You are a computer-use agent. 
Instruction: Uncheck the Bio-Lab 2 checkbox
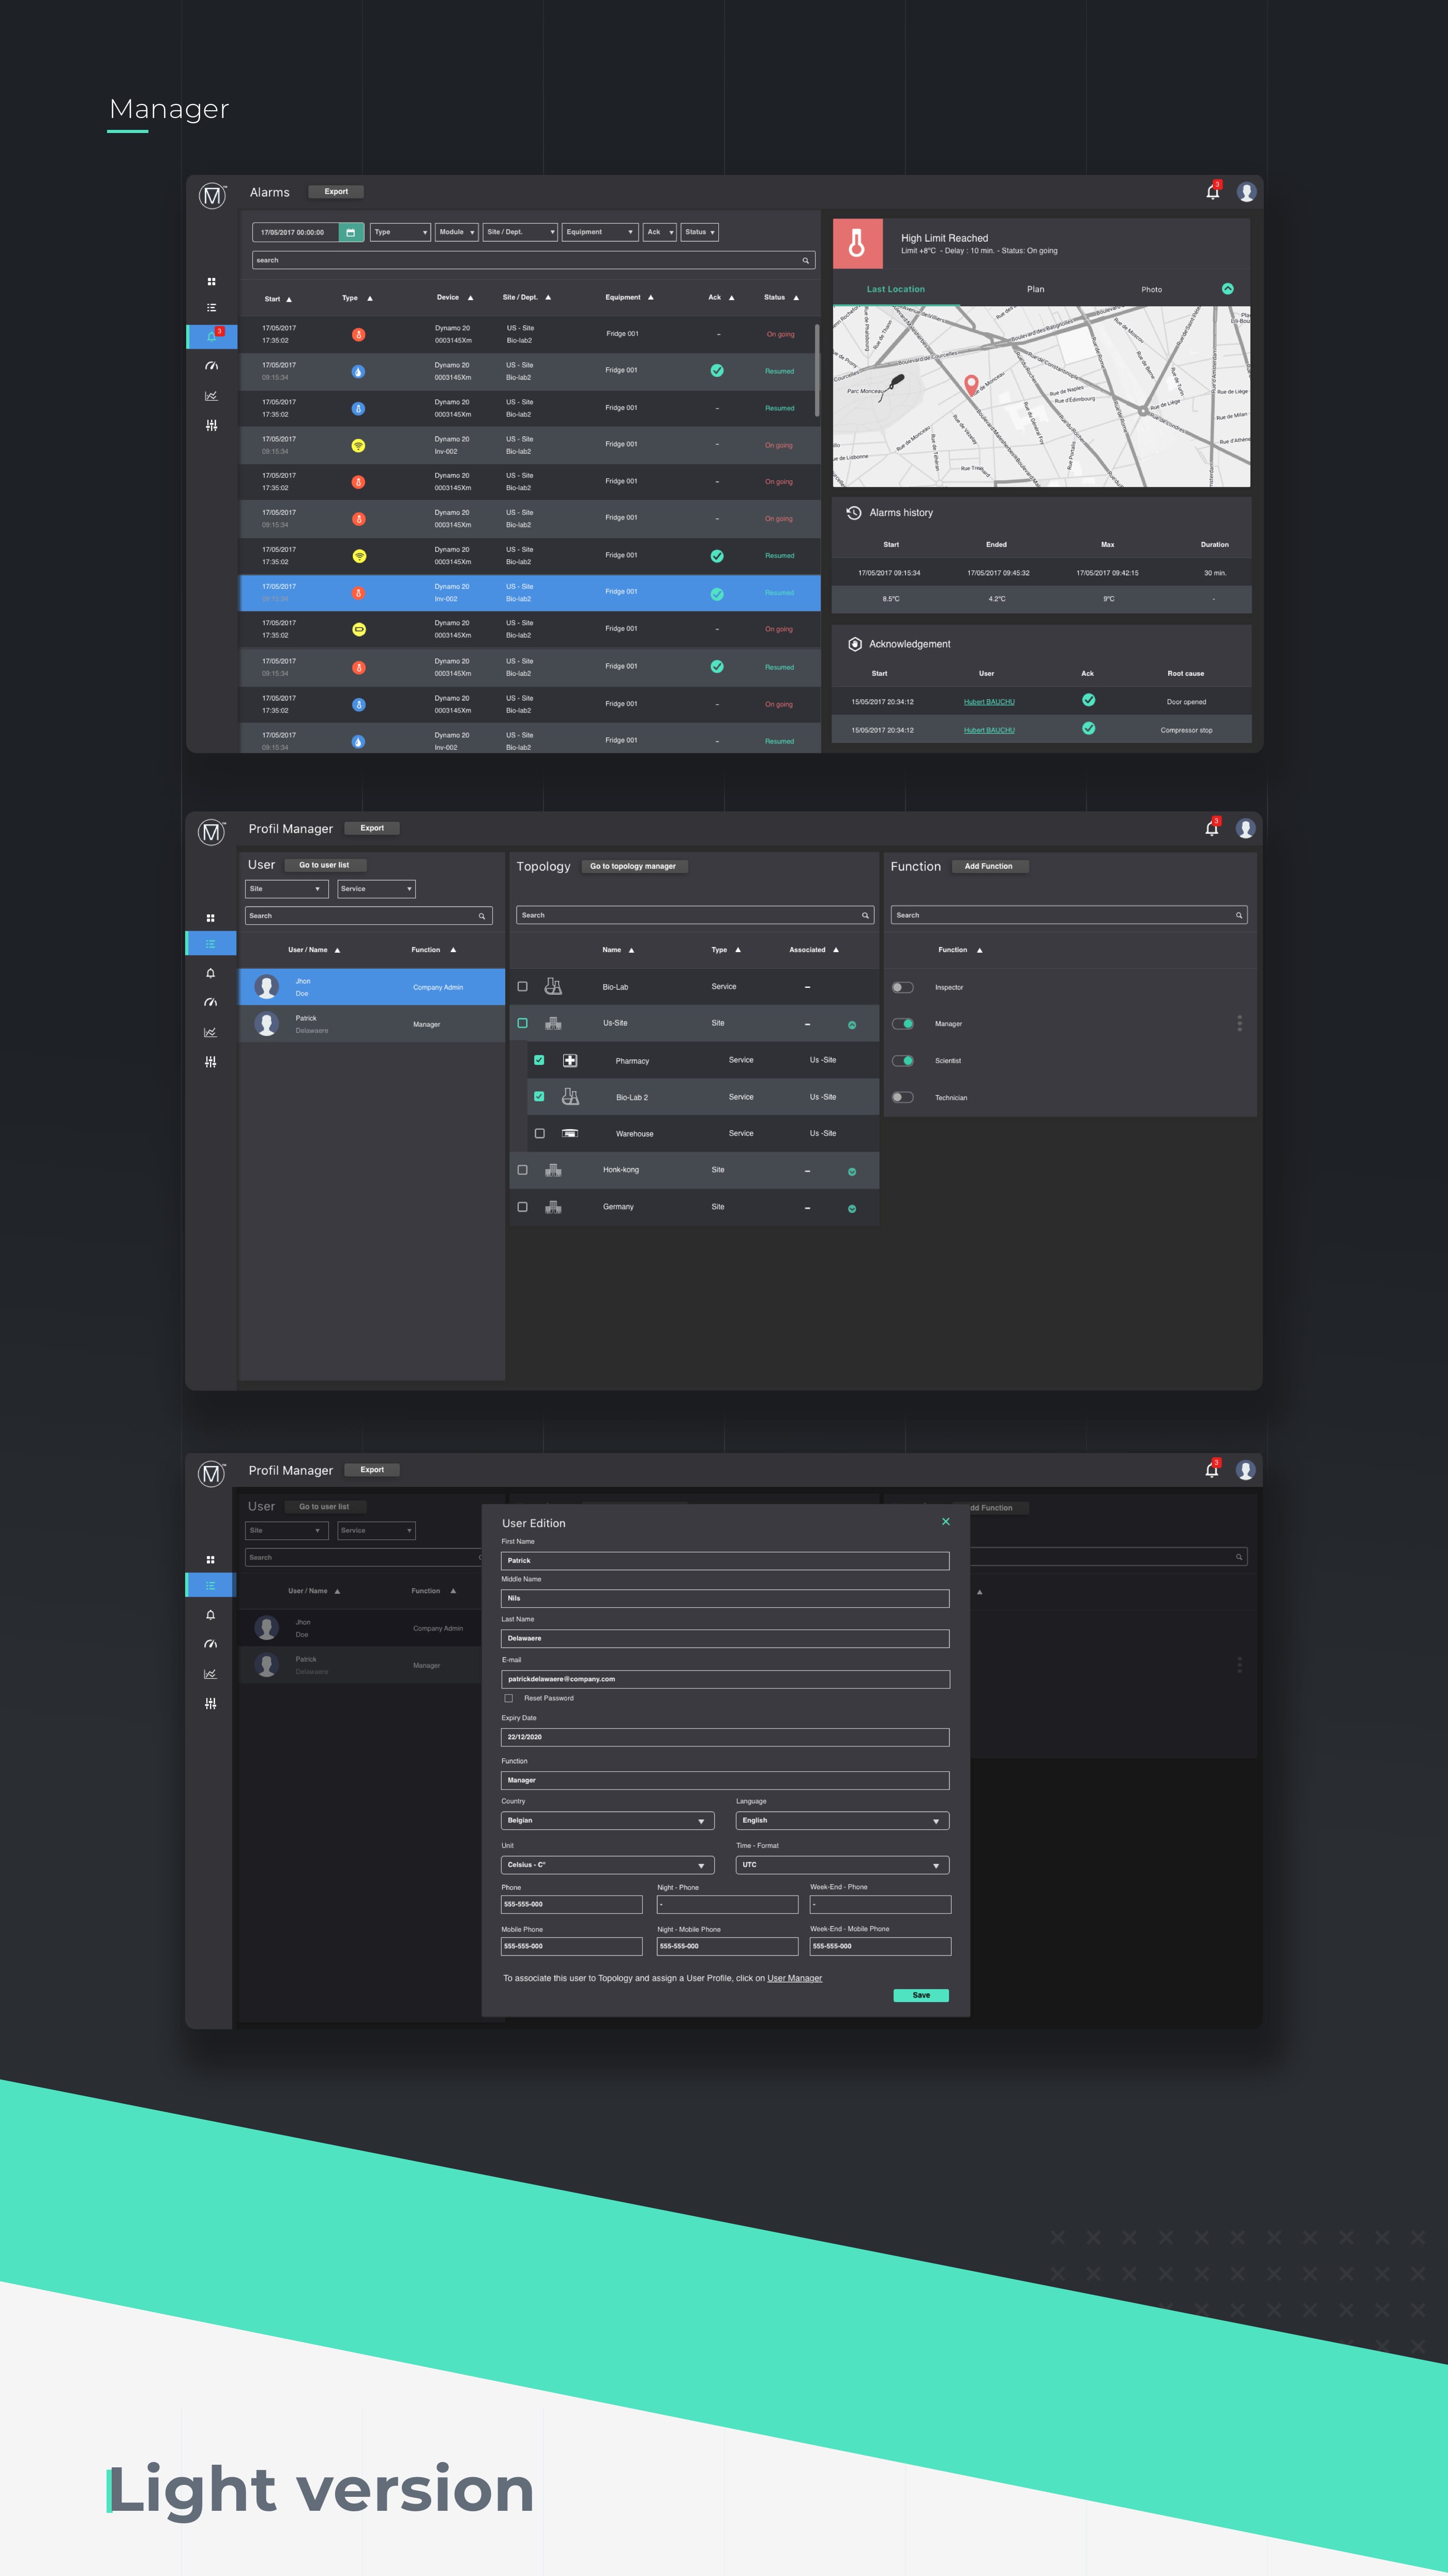tap(539, 1096)
